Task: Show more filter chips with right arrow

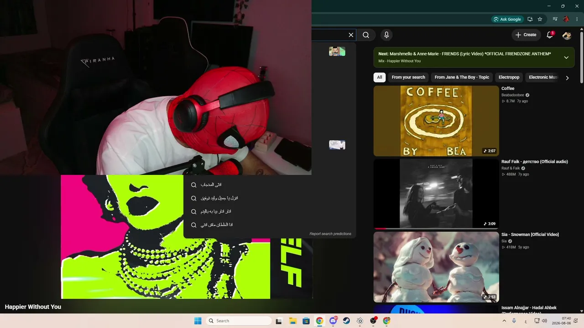Action: [567, 78]
